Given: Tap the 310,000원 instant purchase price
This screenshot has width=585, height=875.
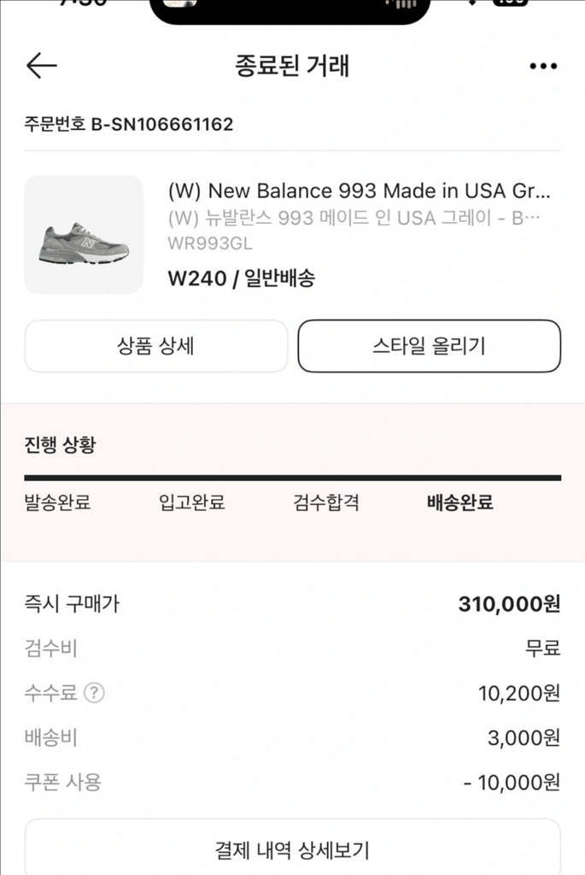Looking at the screenshot, I should pyautogui.click(x=509, y=604).
